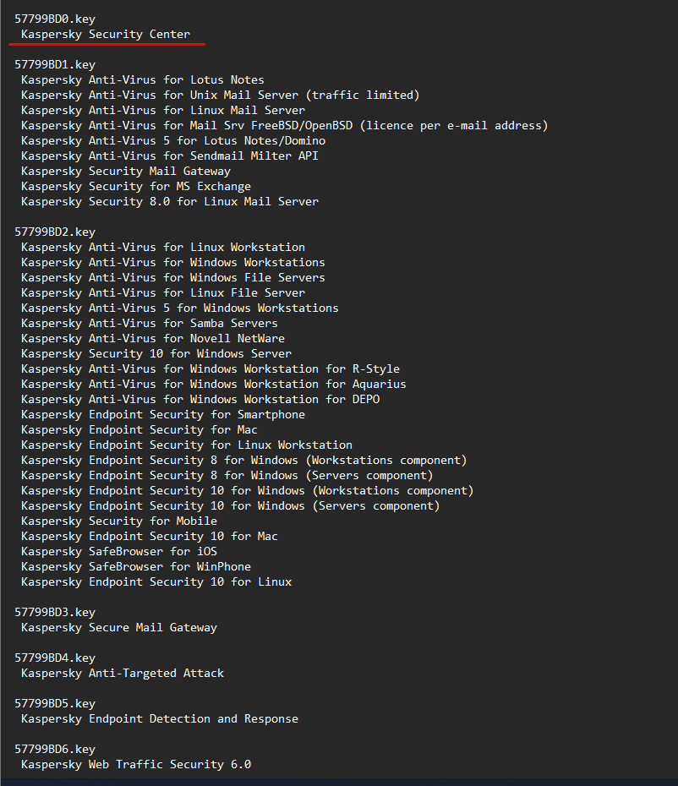Click the underlined Kaspersky Security Center line
This screenshot has height=786, width=678.
click(106, 34)
